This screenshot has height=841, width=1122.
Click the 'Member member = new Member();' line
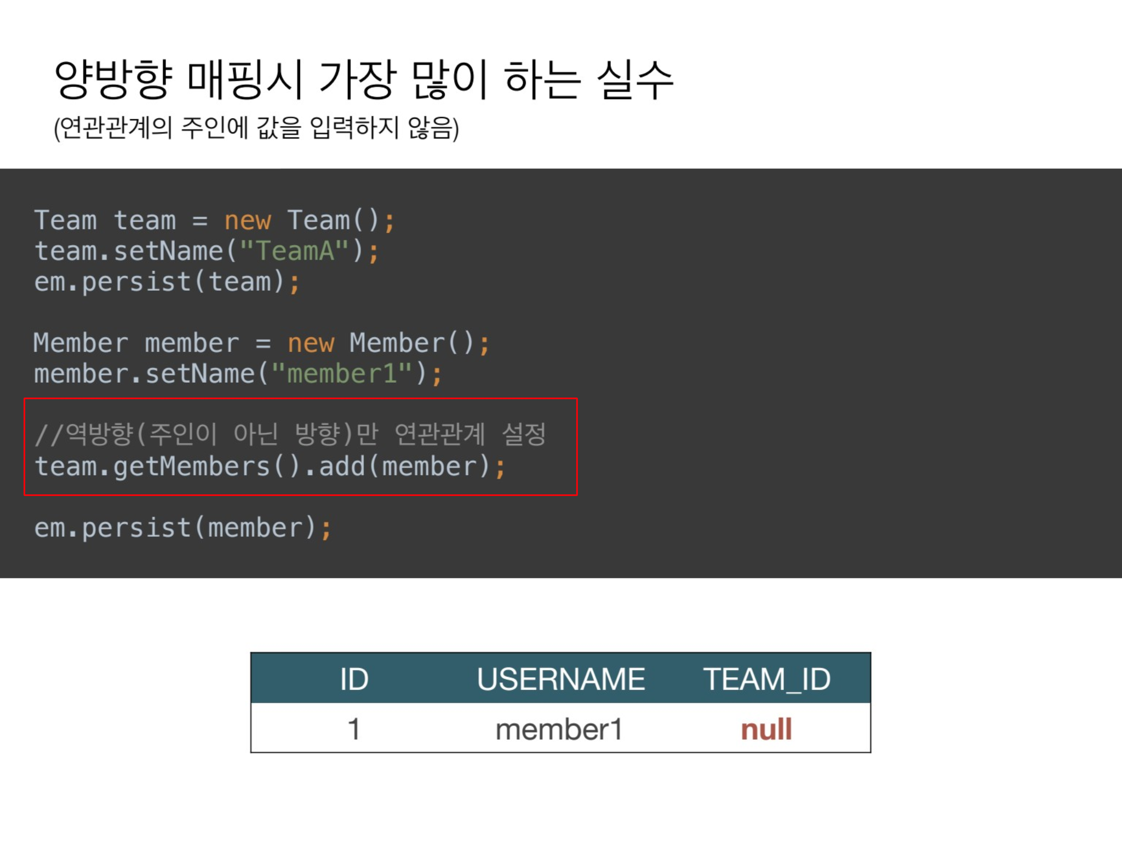pos(261,343)
